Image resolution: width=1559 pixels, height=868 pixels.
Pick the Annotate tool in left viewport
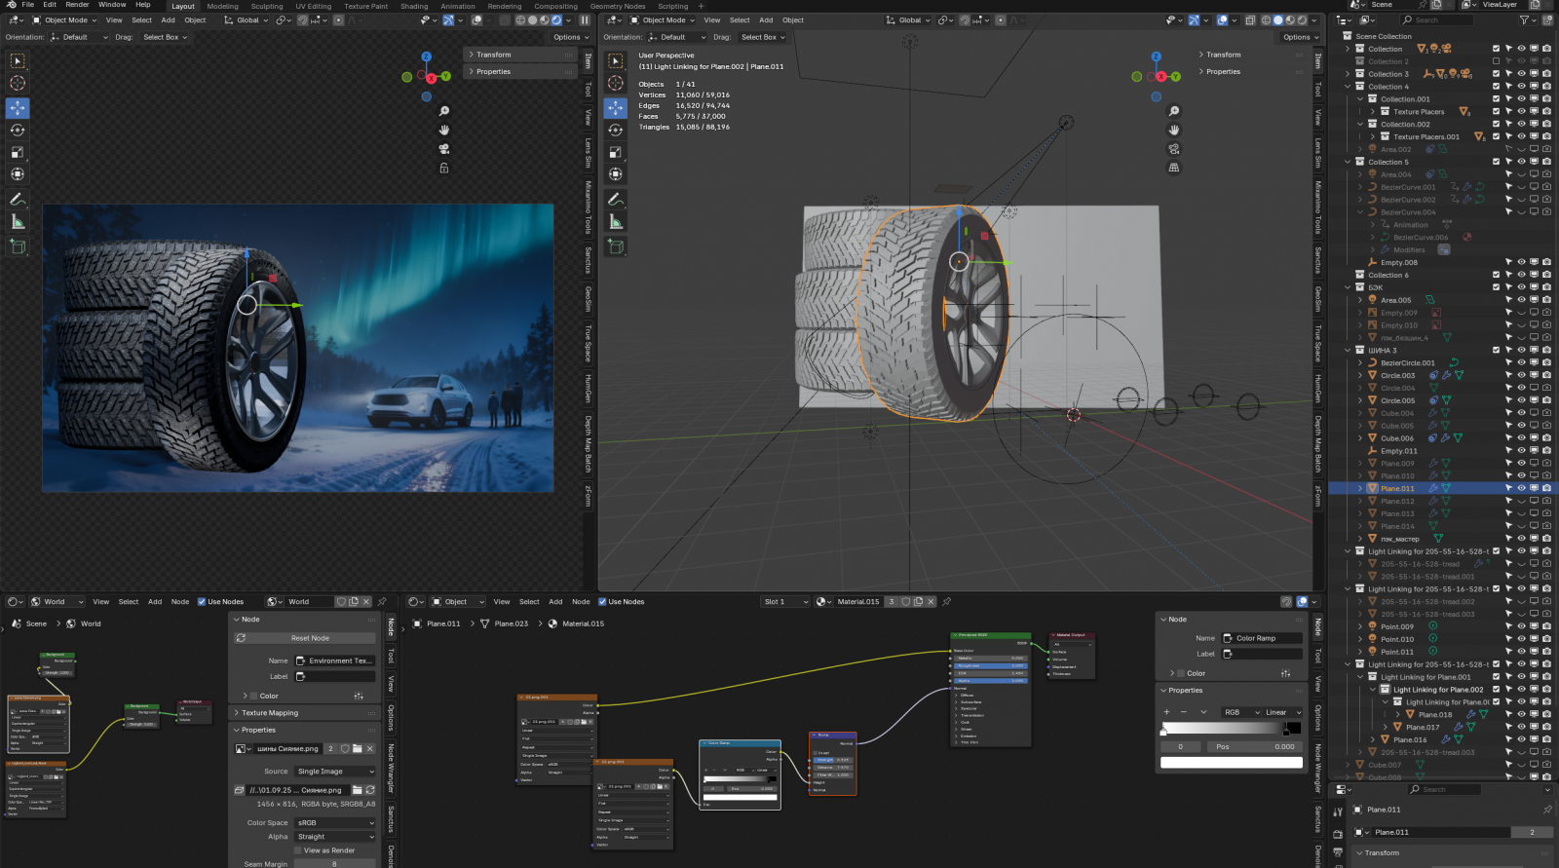pos(18,199)
